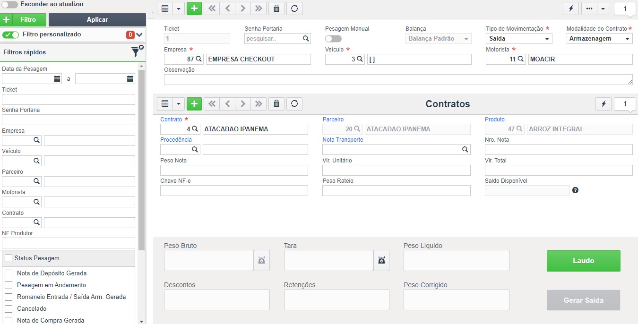The width and height of the screenshot is (638, 324).
Task: Open lightning actions in Contratos header
Action: 603,103
